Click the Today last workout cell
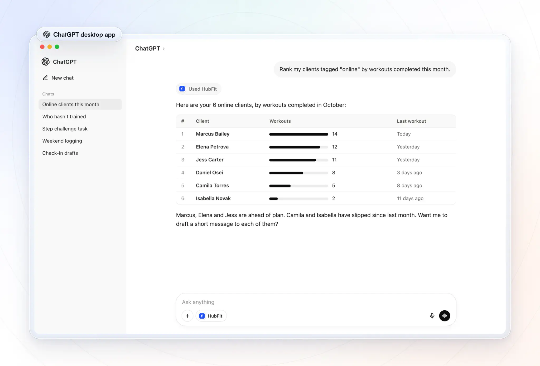Screen dimensions: 540x366 (x=404, y=134)
